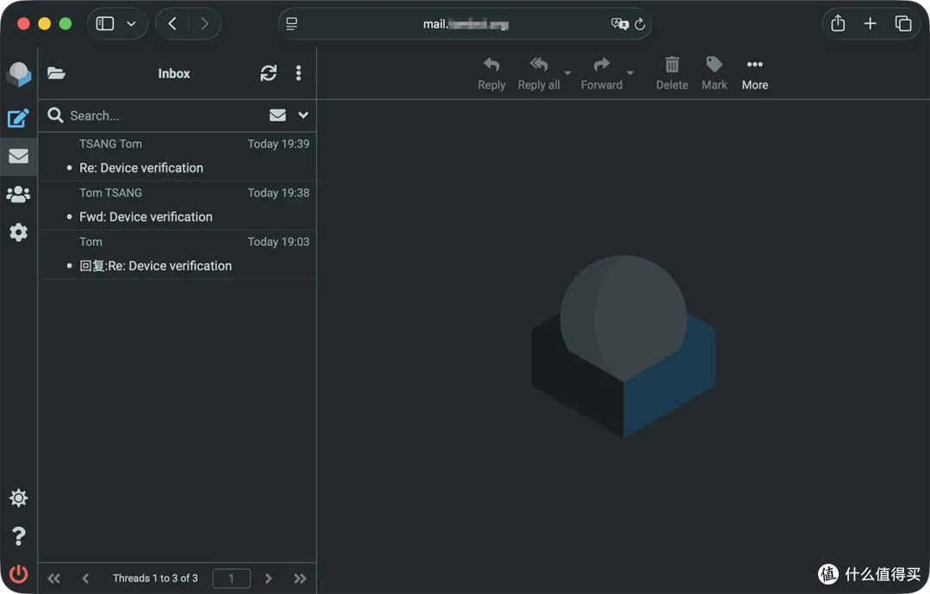
Task: Navigate back in Safari
Action: coord(172,24)
